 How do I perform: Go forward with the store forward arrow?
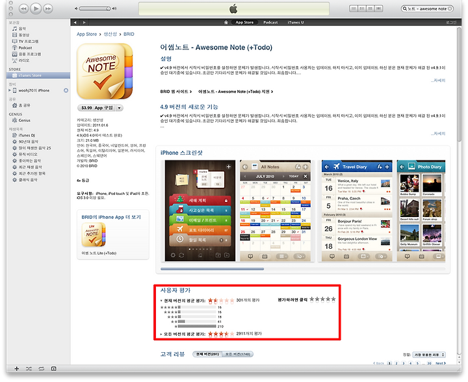tap(84, 22)
